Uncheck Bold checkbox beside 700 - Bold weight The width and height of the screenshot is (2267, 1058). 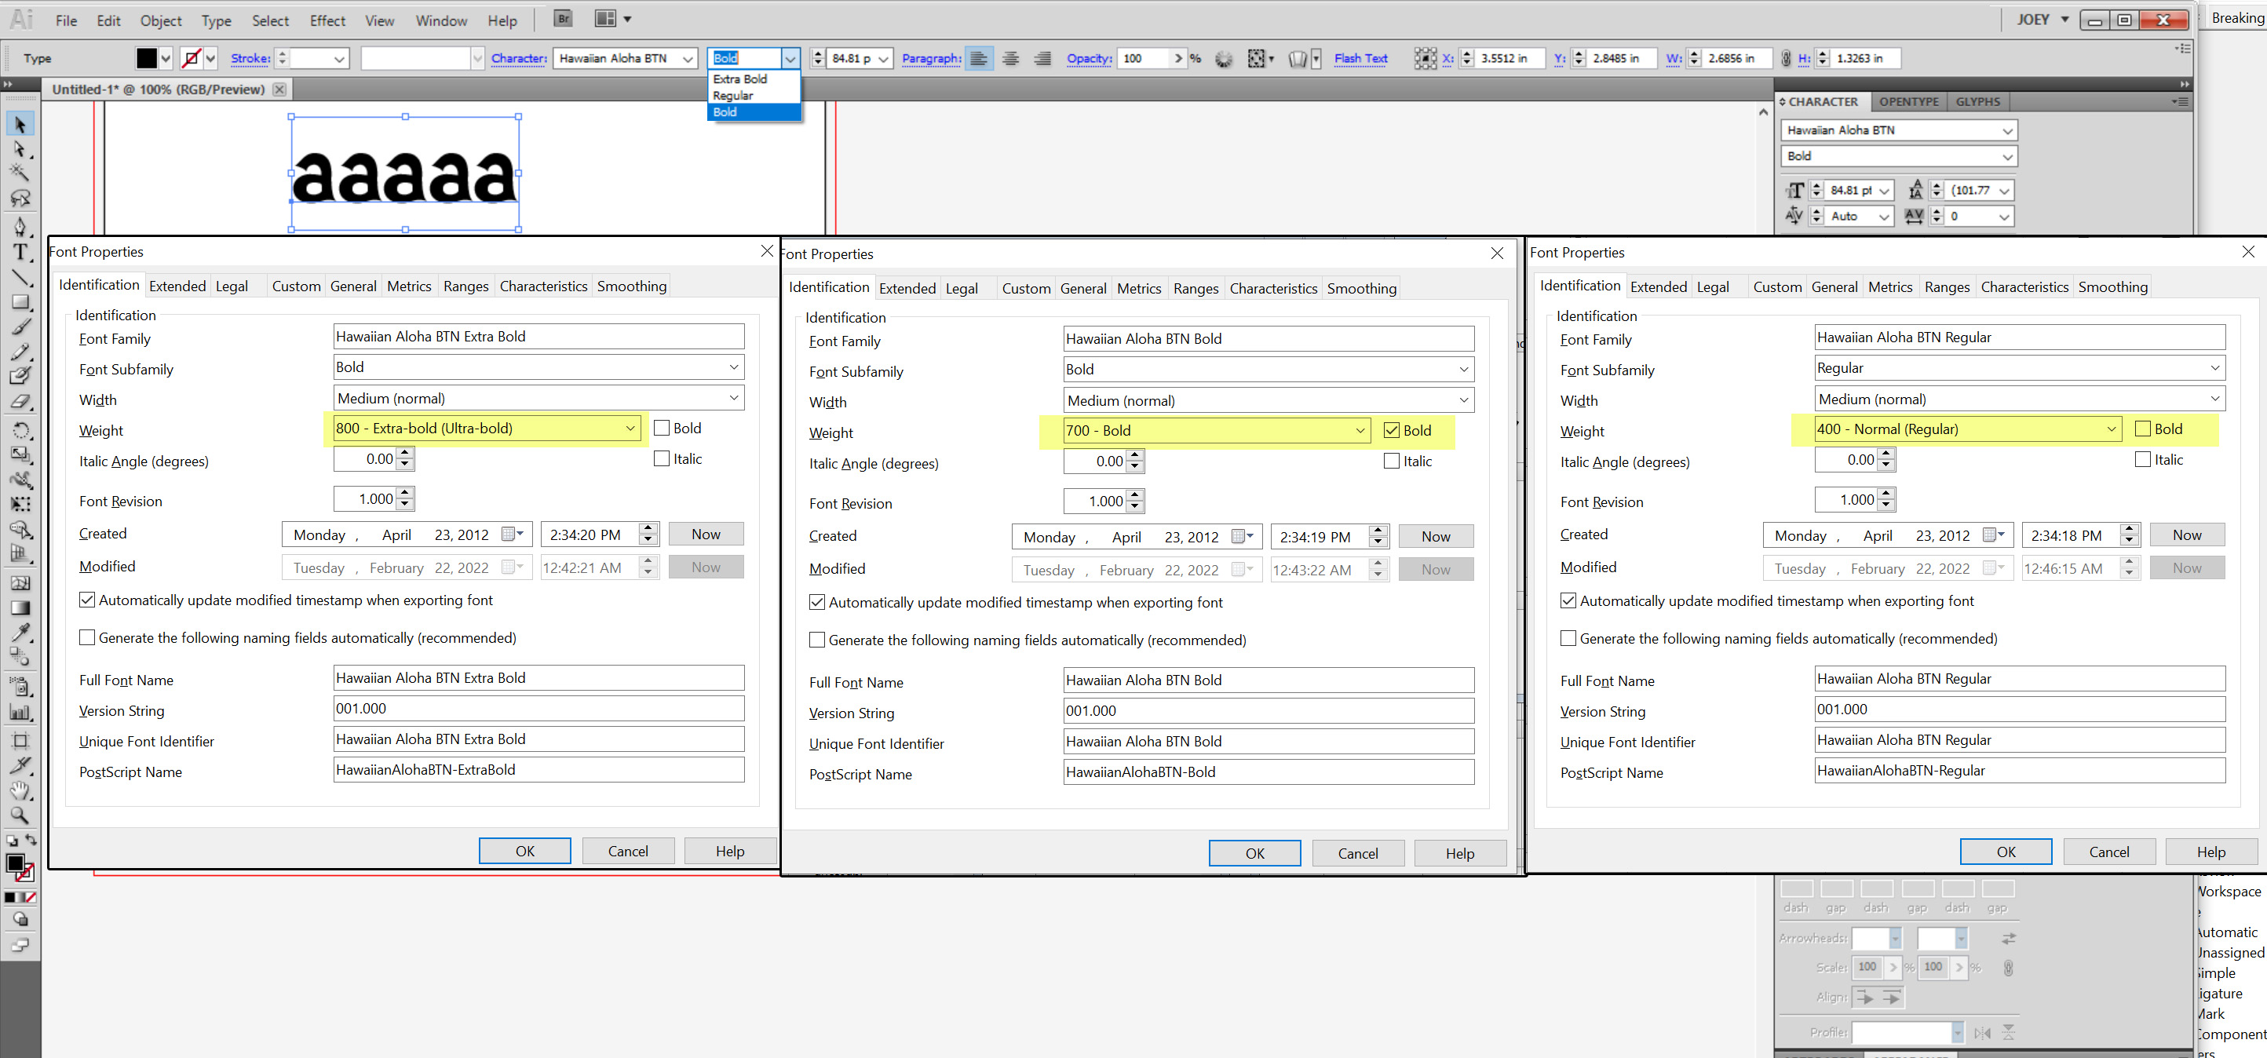tap(1391, 430)
